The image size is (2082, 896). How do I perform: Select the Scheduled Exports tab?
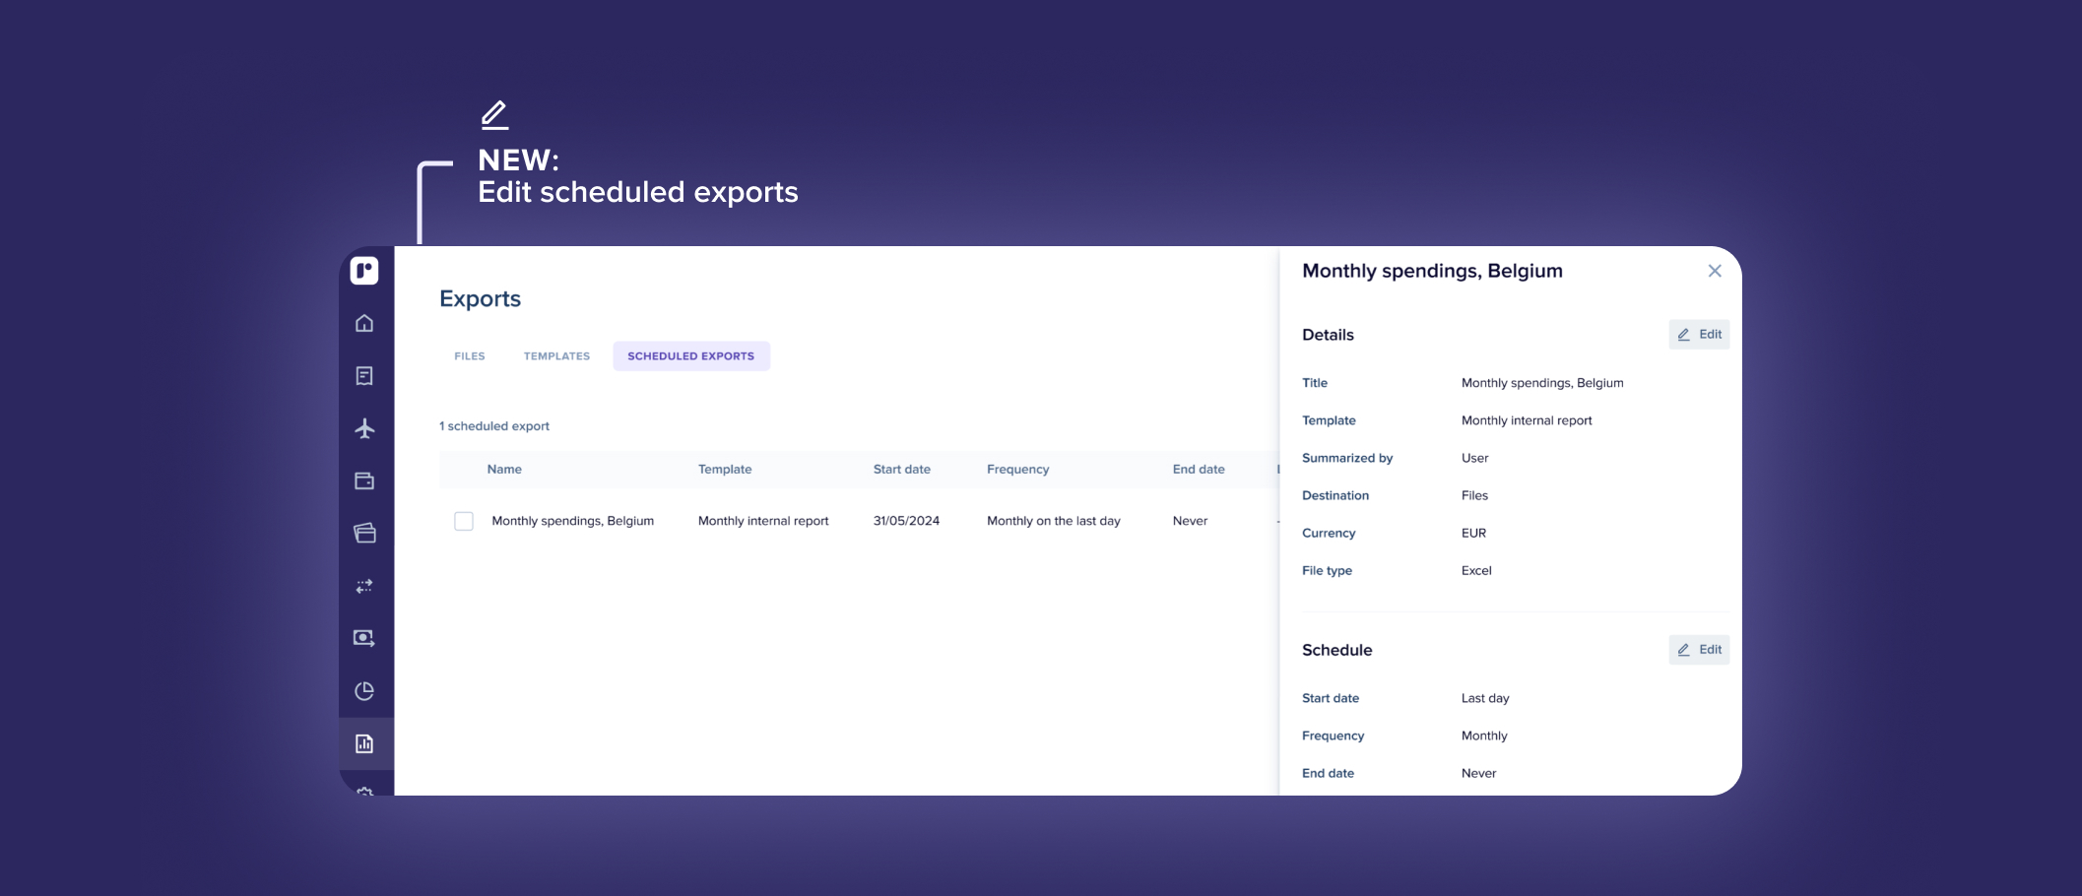pos(690,356)
